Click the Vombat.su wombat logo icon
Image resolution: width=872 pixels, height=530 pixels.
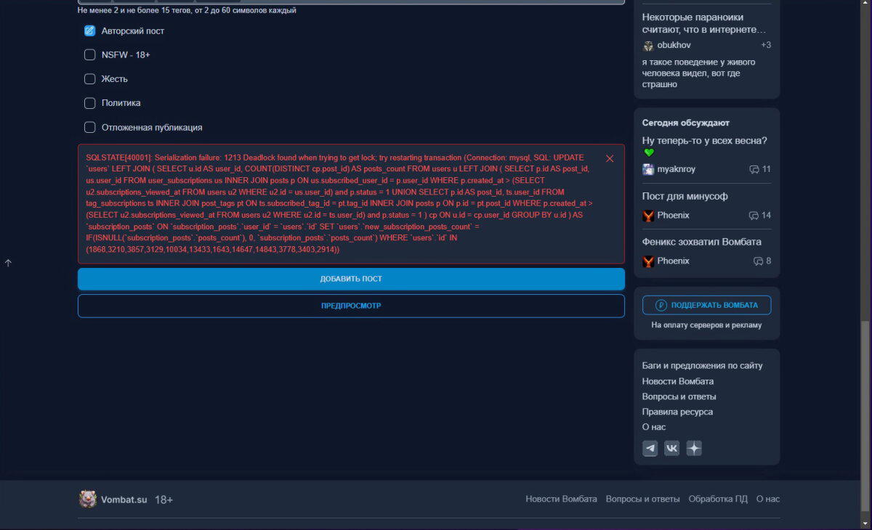tap(88, 499)
